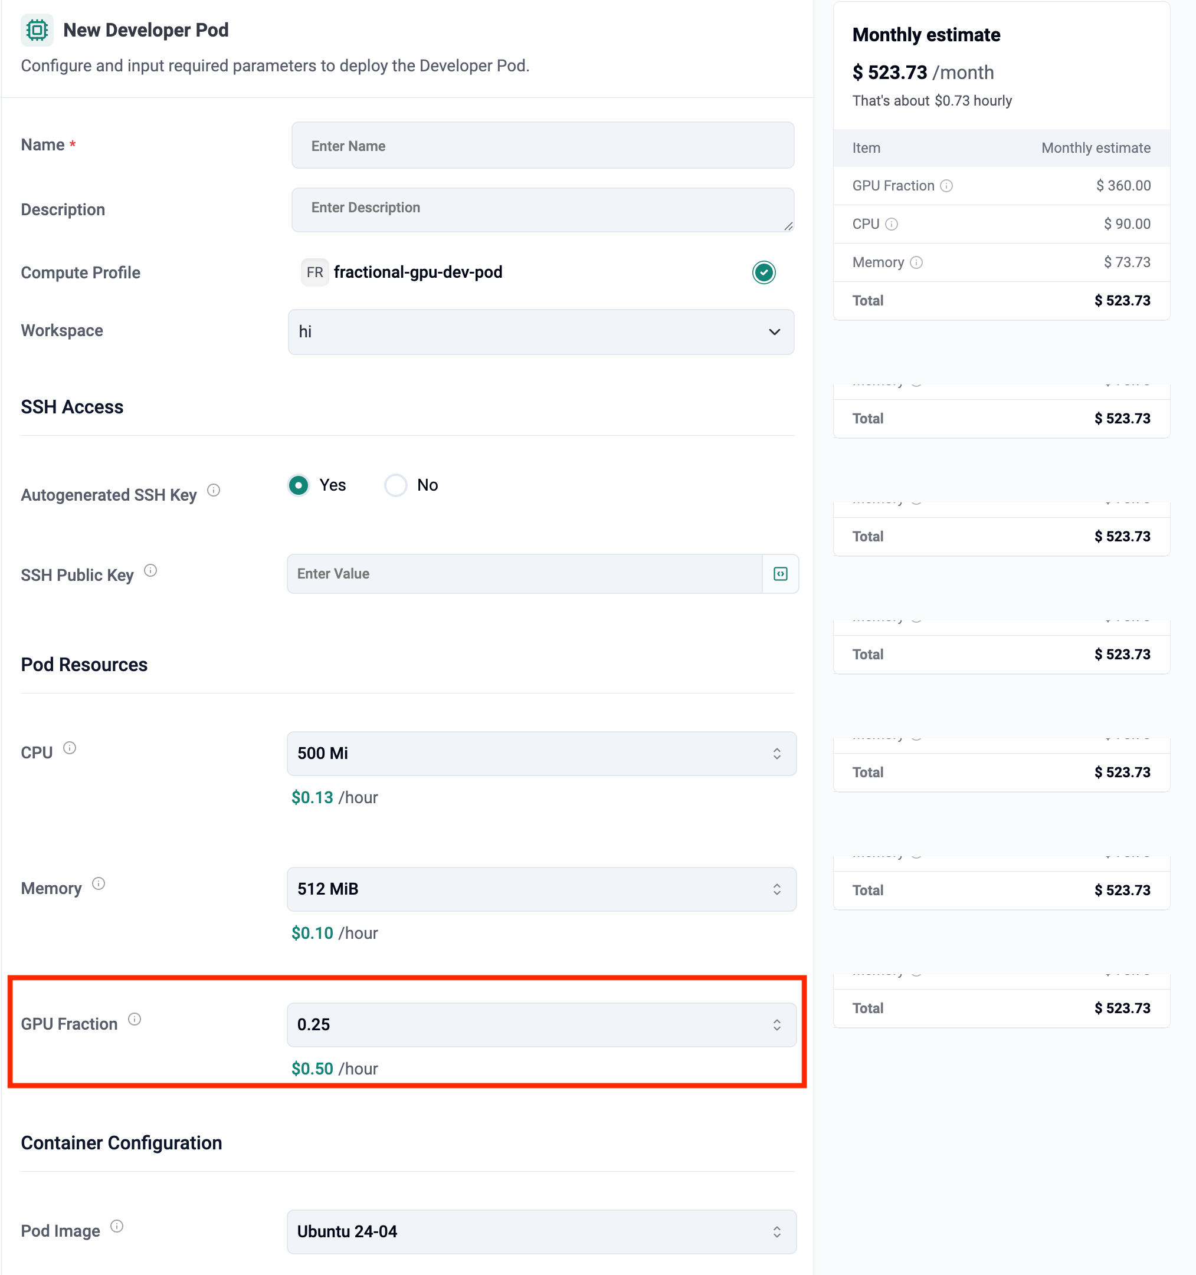Screen dimensions: 1196x1275
Task: Open the Memory 512 MiB selector
Action: click(541, 889)
